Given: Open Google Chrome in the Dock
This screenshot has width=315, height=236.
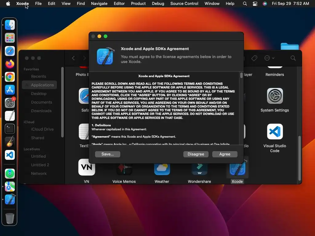Looking at the screenshot, I should (x=10, y=77).
